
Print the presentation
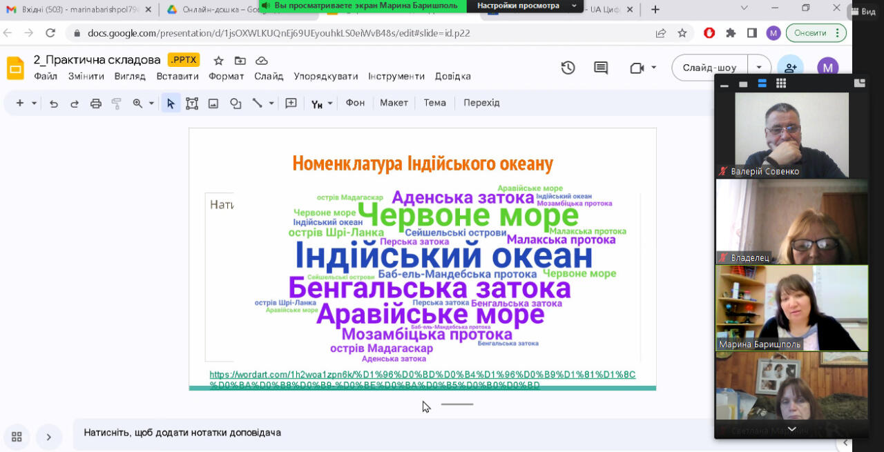[x=96, y=104]
